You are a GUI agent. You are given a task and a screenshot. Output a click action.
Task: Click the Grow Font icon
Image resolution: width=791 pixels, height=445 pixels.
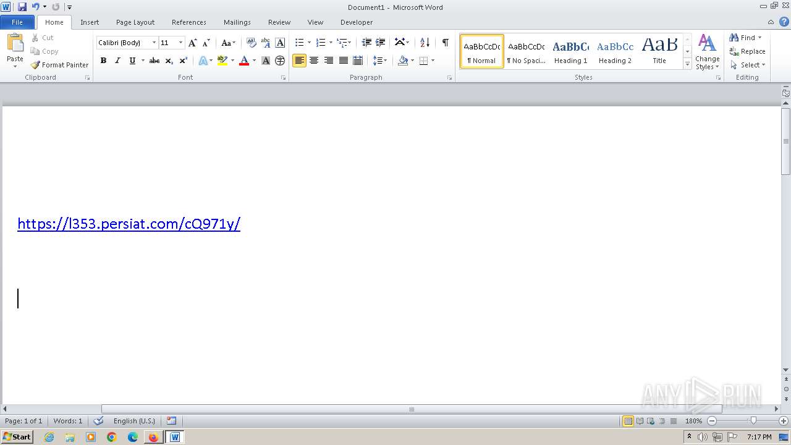pyautogui.click(x=193, y=43)
